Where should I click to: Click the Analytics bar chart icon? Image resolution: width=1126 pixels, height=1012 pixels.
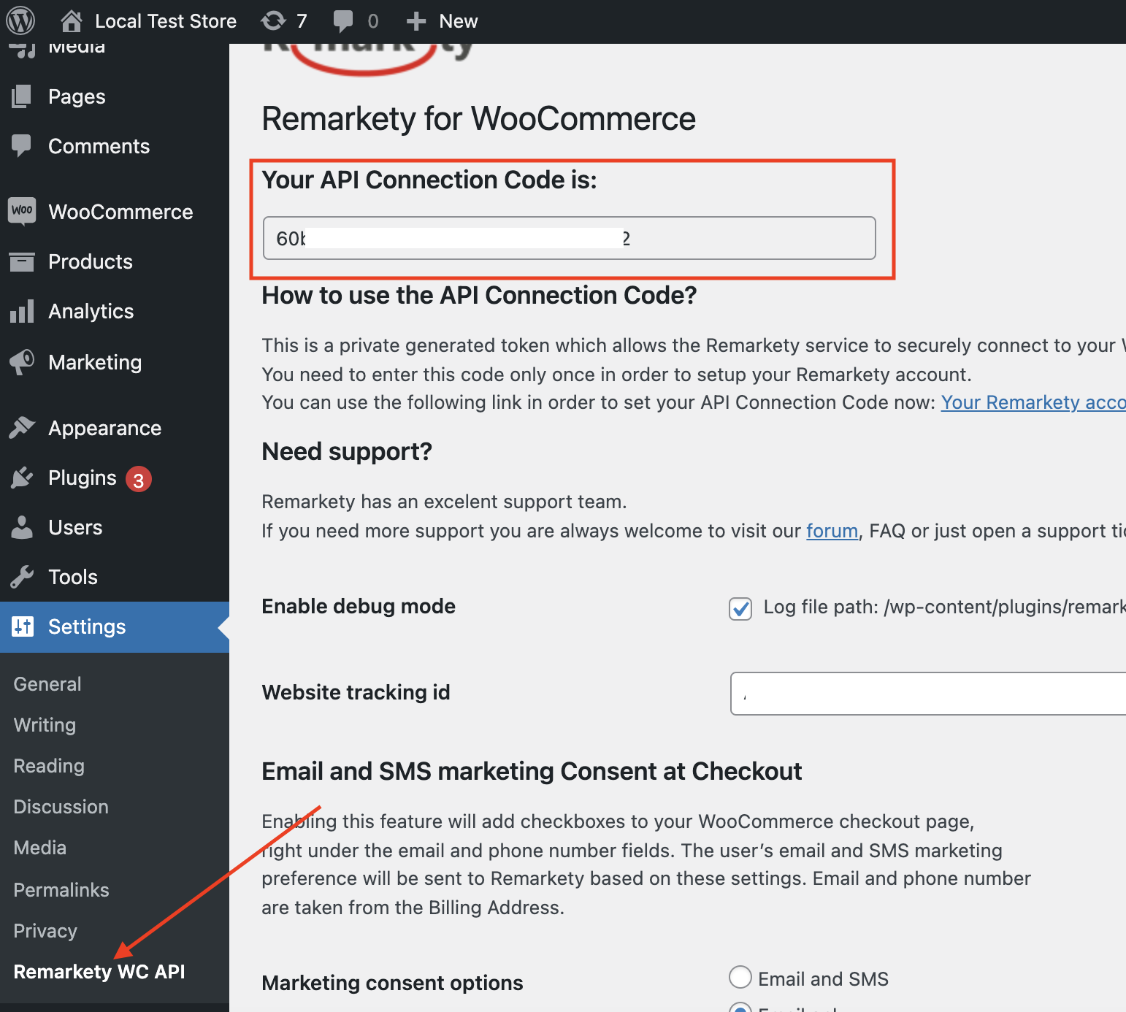[23, 311]
